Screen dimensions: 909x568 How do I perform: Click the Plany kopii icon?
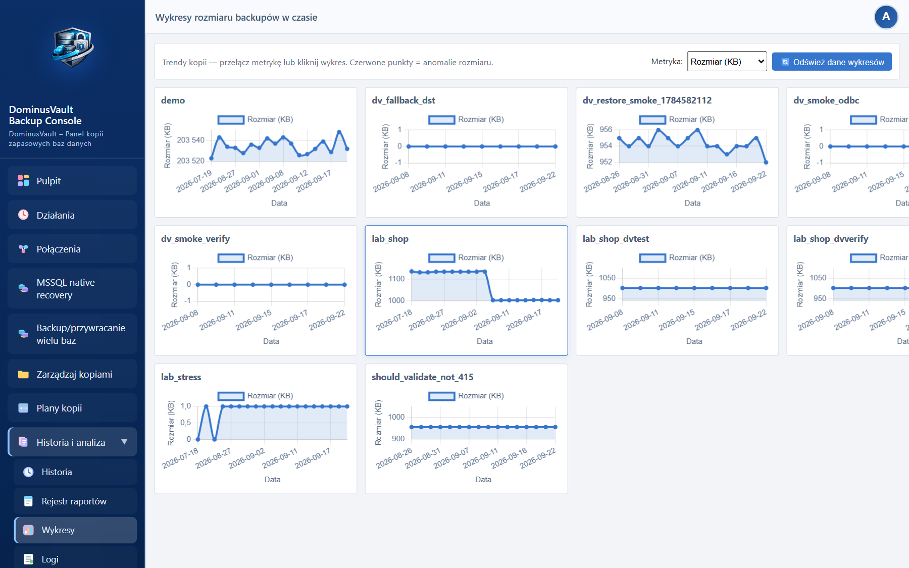point(23,408)
